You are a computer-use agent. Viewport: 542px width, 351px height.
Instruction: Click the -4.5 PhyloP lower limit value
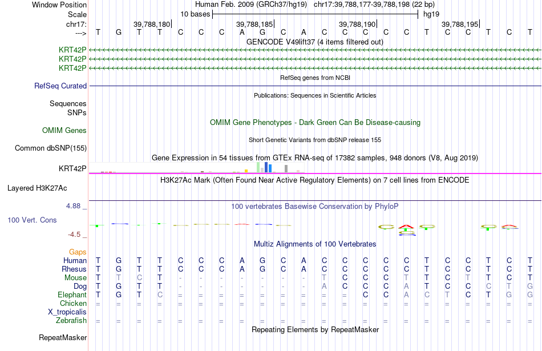coord(74,235)
